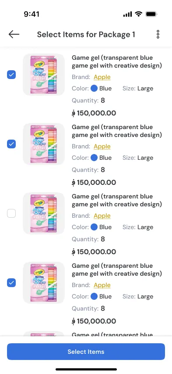The image size is (172, 374).
Task: Open the second item's Apple brand link
Action: [102, 147]
